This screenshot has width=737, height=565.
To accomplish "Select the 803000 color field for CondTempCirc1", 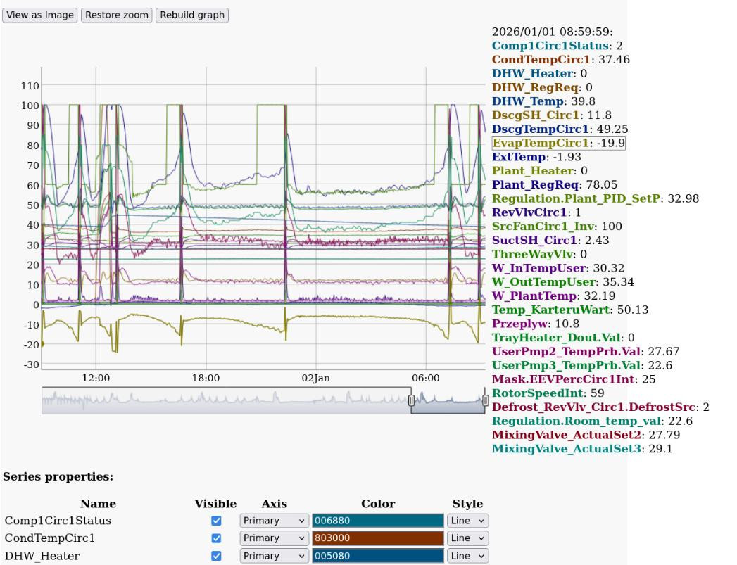I will coord(377,539).
